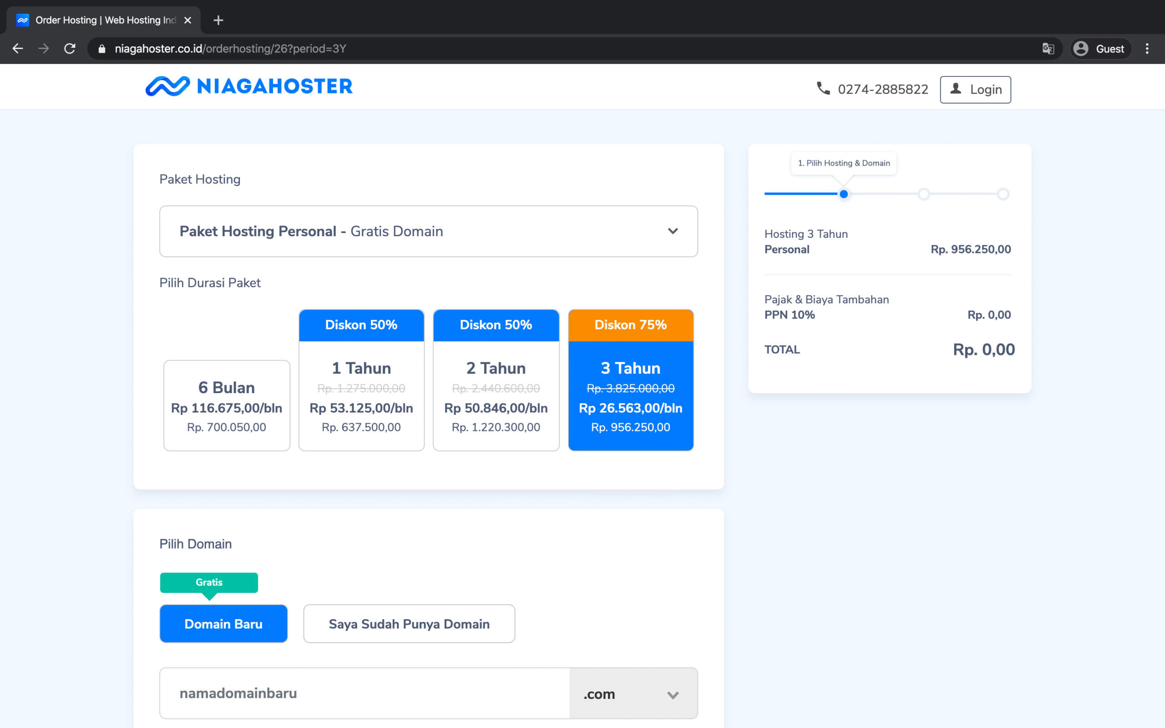1165x728 pixels.
Task: Click the Pilih Domain heading
Action: point(195,544)
